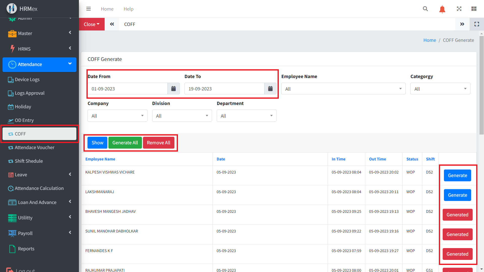Open the grid apps icon
This screenshot has height=272, width=484.
click(x=474, y=9)
